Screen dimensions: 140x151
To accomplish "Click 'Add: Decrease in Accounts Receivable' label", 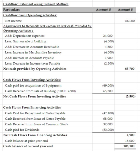I will coord(32,47).
